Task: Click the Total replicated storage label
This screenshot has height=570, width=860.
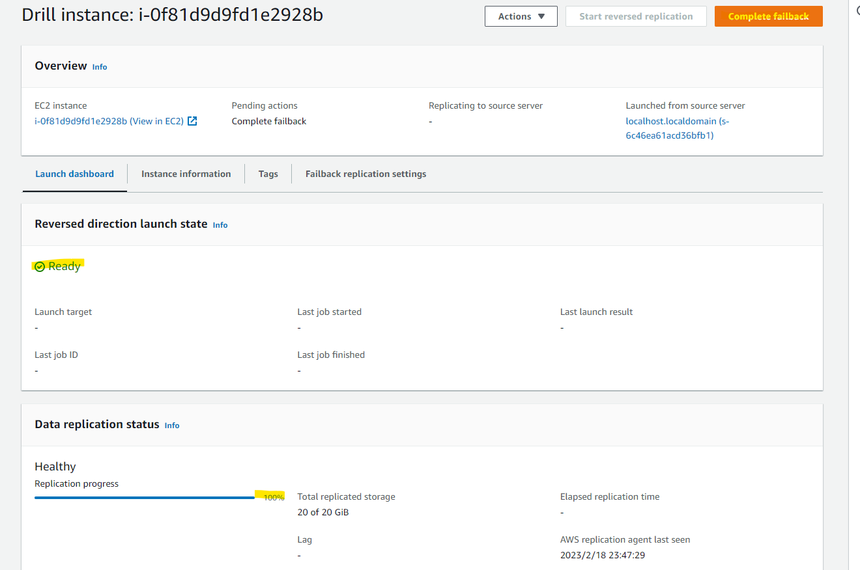Action: point(347,496)
